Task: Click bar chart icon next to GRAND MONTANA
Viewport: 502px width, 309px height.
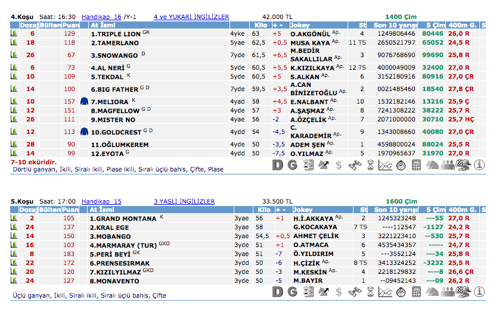Action: [x=13, y=219]
